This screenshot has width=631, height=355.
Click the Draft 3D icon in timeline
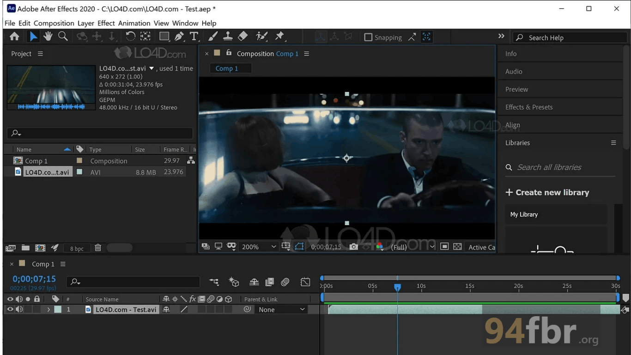point(234,282)
